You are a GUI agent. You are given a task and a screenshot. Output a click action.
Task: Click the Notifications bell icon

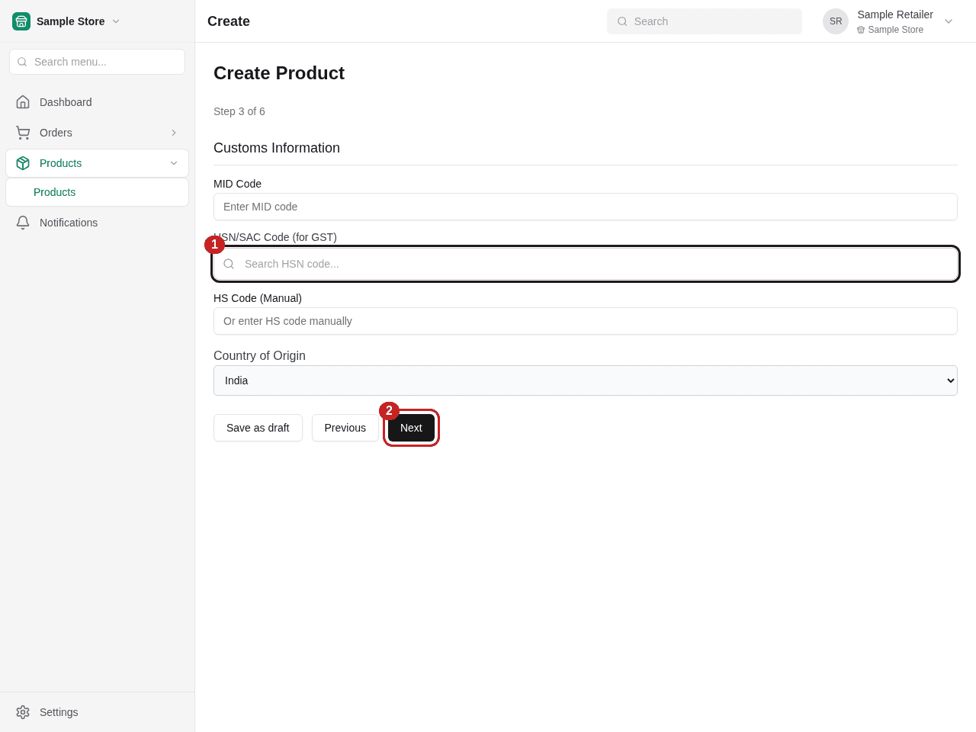23,223
